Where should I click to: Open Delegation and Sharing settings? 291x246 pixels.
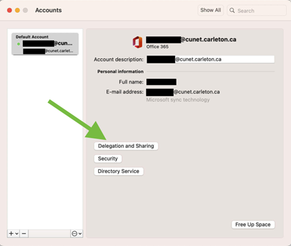point(126,146)
